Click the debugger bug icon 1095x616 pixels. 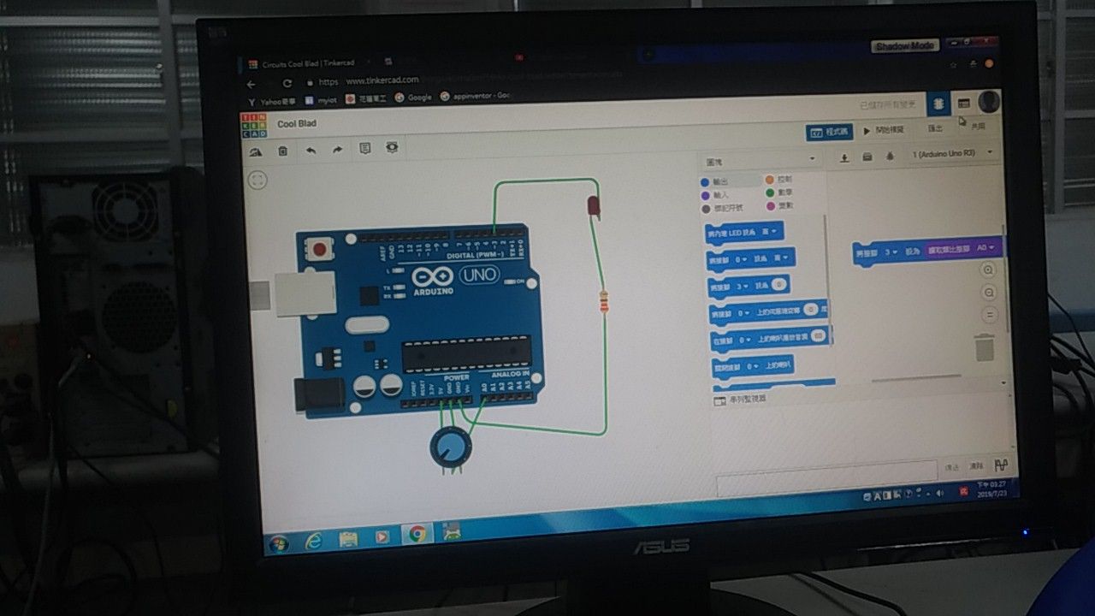[889, 156]
